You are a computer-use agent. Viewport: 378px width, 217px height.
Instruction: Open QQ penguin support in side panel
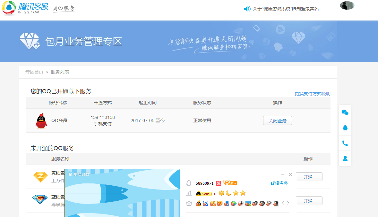[345, 128]
